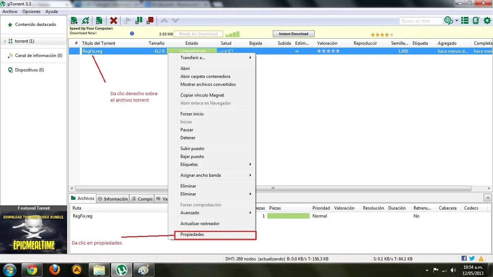The image size is (493, 277).
Task: Choose Pausar in context menu
Action: coord(187,130)
